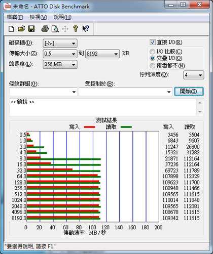Minimize the ATTO Disk Benchmark window
Viewport: 213px width, 254px height.
click(x=171, y=5)
